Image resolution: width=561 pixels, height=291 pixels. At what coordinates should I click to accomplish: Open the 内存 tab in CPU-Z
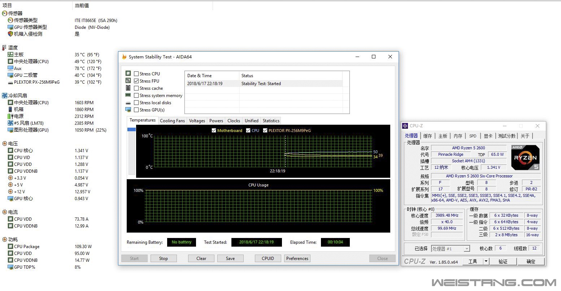click(458, 136)
